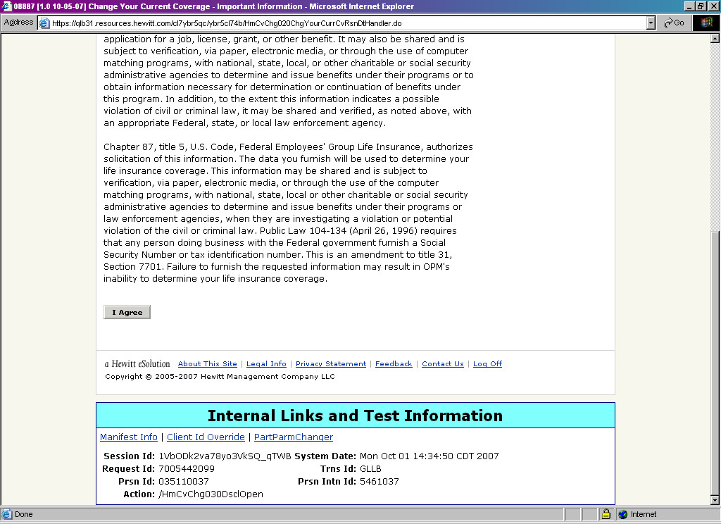
Task: Click the page icon in address bar
Action: (44, 23)
